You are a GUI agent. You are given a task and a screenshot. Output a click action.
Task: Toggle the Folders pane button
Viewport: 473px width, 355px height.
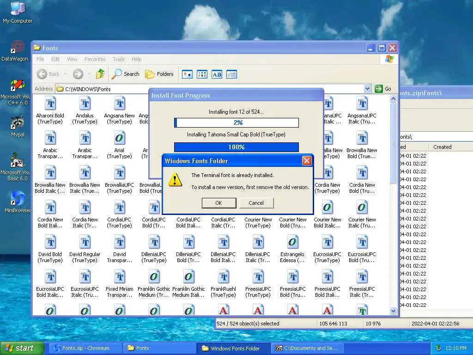(159, 74)
